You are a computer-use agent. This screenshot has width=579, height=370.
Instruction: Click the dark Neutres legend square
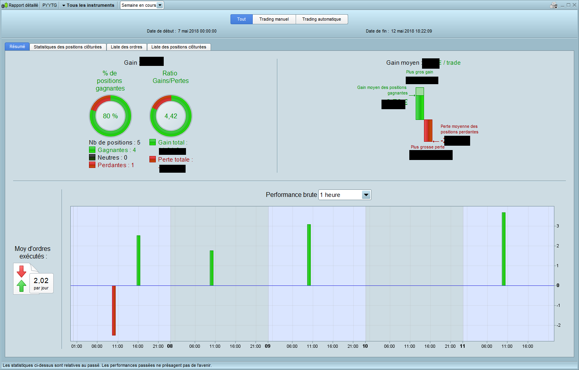click(92, 157)
